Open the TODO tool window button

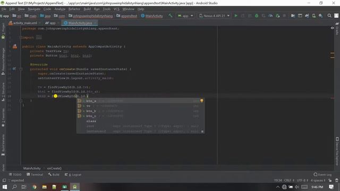click(x=15, y=175)
